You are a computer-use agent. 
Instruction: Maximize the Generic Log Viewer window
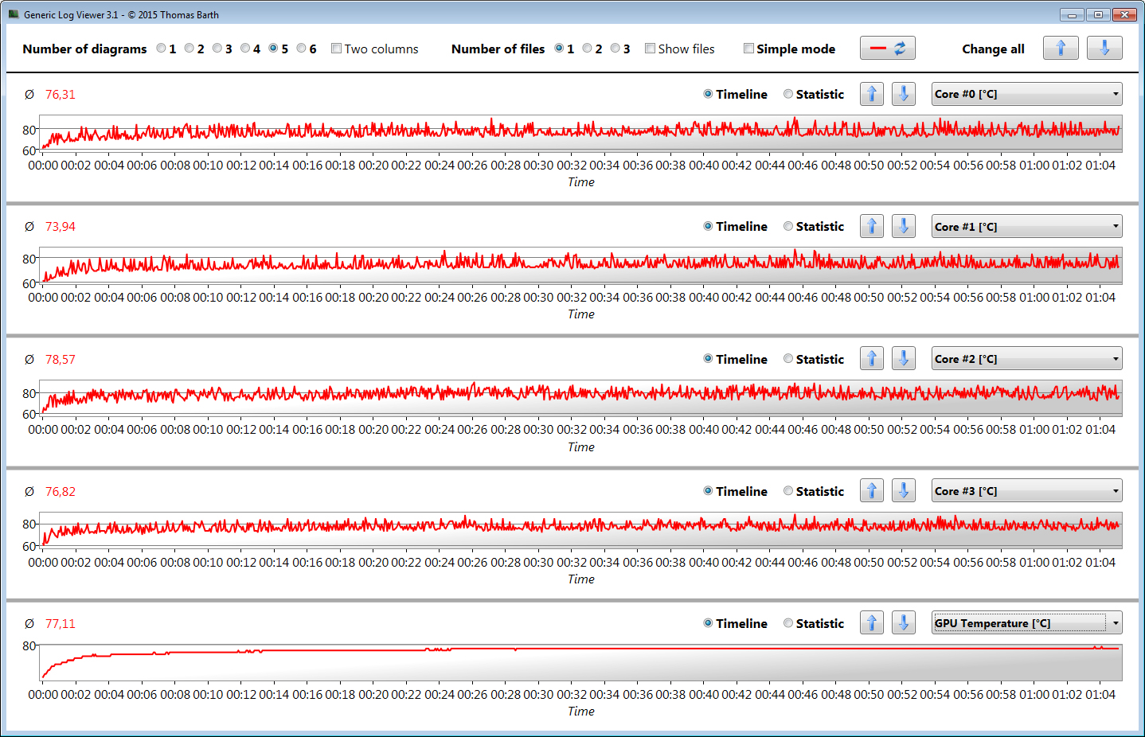pyautogui.click(x=1098, y=14)
